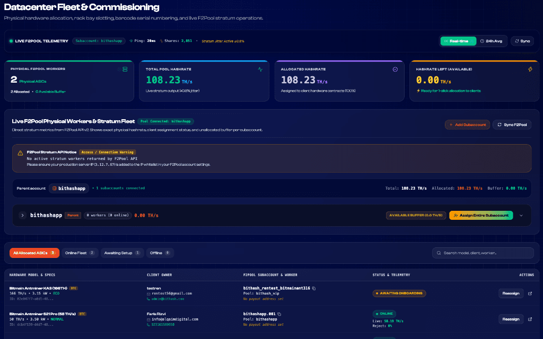
Task: Click the 0 workers (0 online) pill
Action: tap(108, 215)
